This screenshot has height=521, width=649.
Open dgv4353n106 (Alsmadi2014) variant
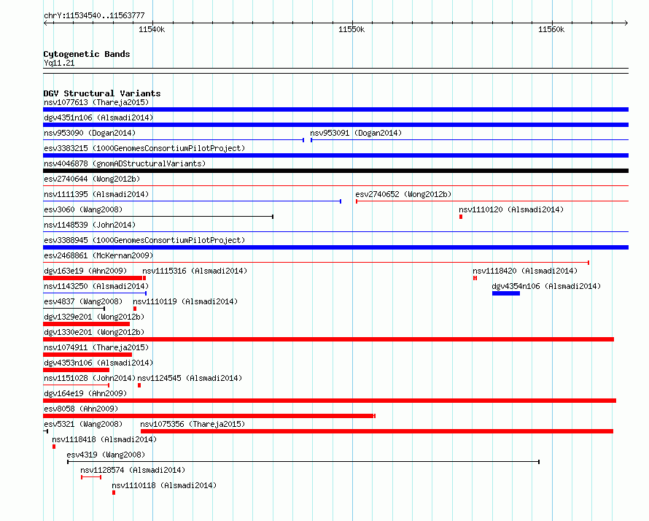98,363
